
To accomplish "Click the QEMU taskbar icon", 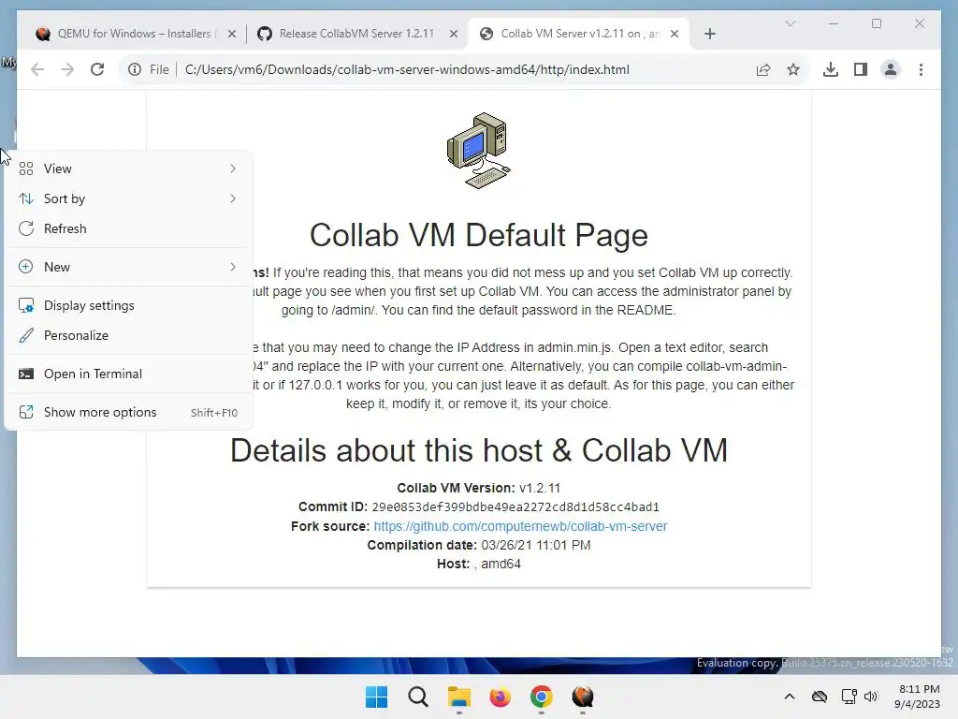I will 582,697.
